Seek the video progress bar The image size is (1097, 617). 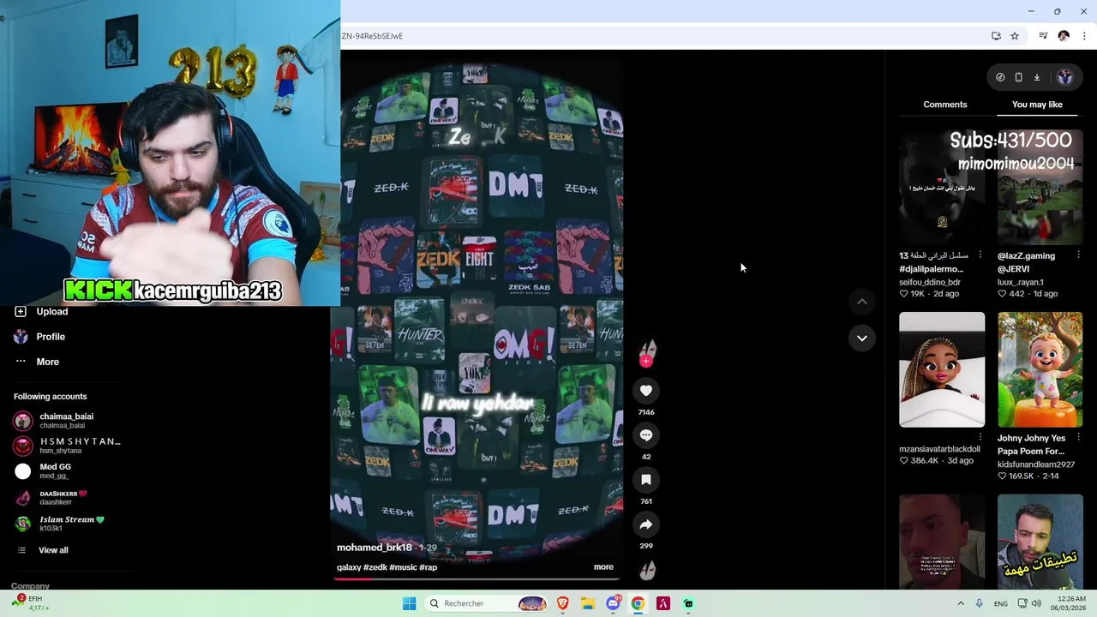tap(477, 578)
